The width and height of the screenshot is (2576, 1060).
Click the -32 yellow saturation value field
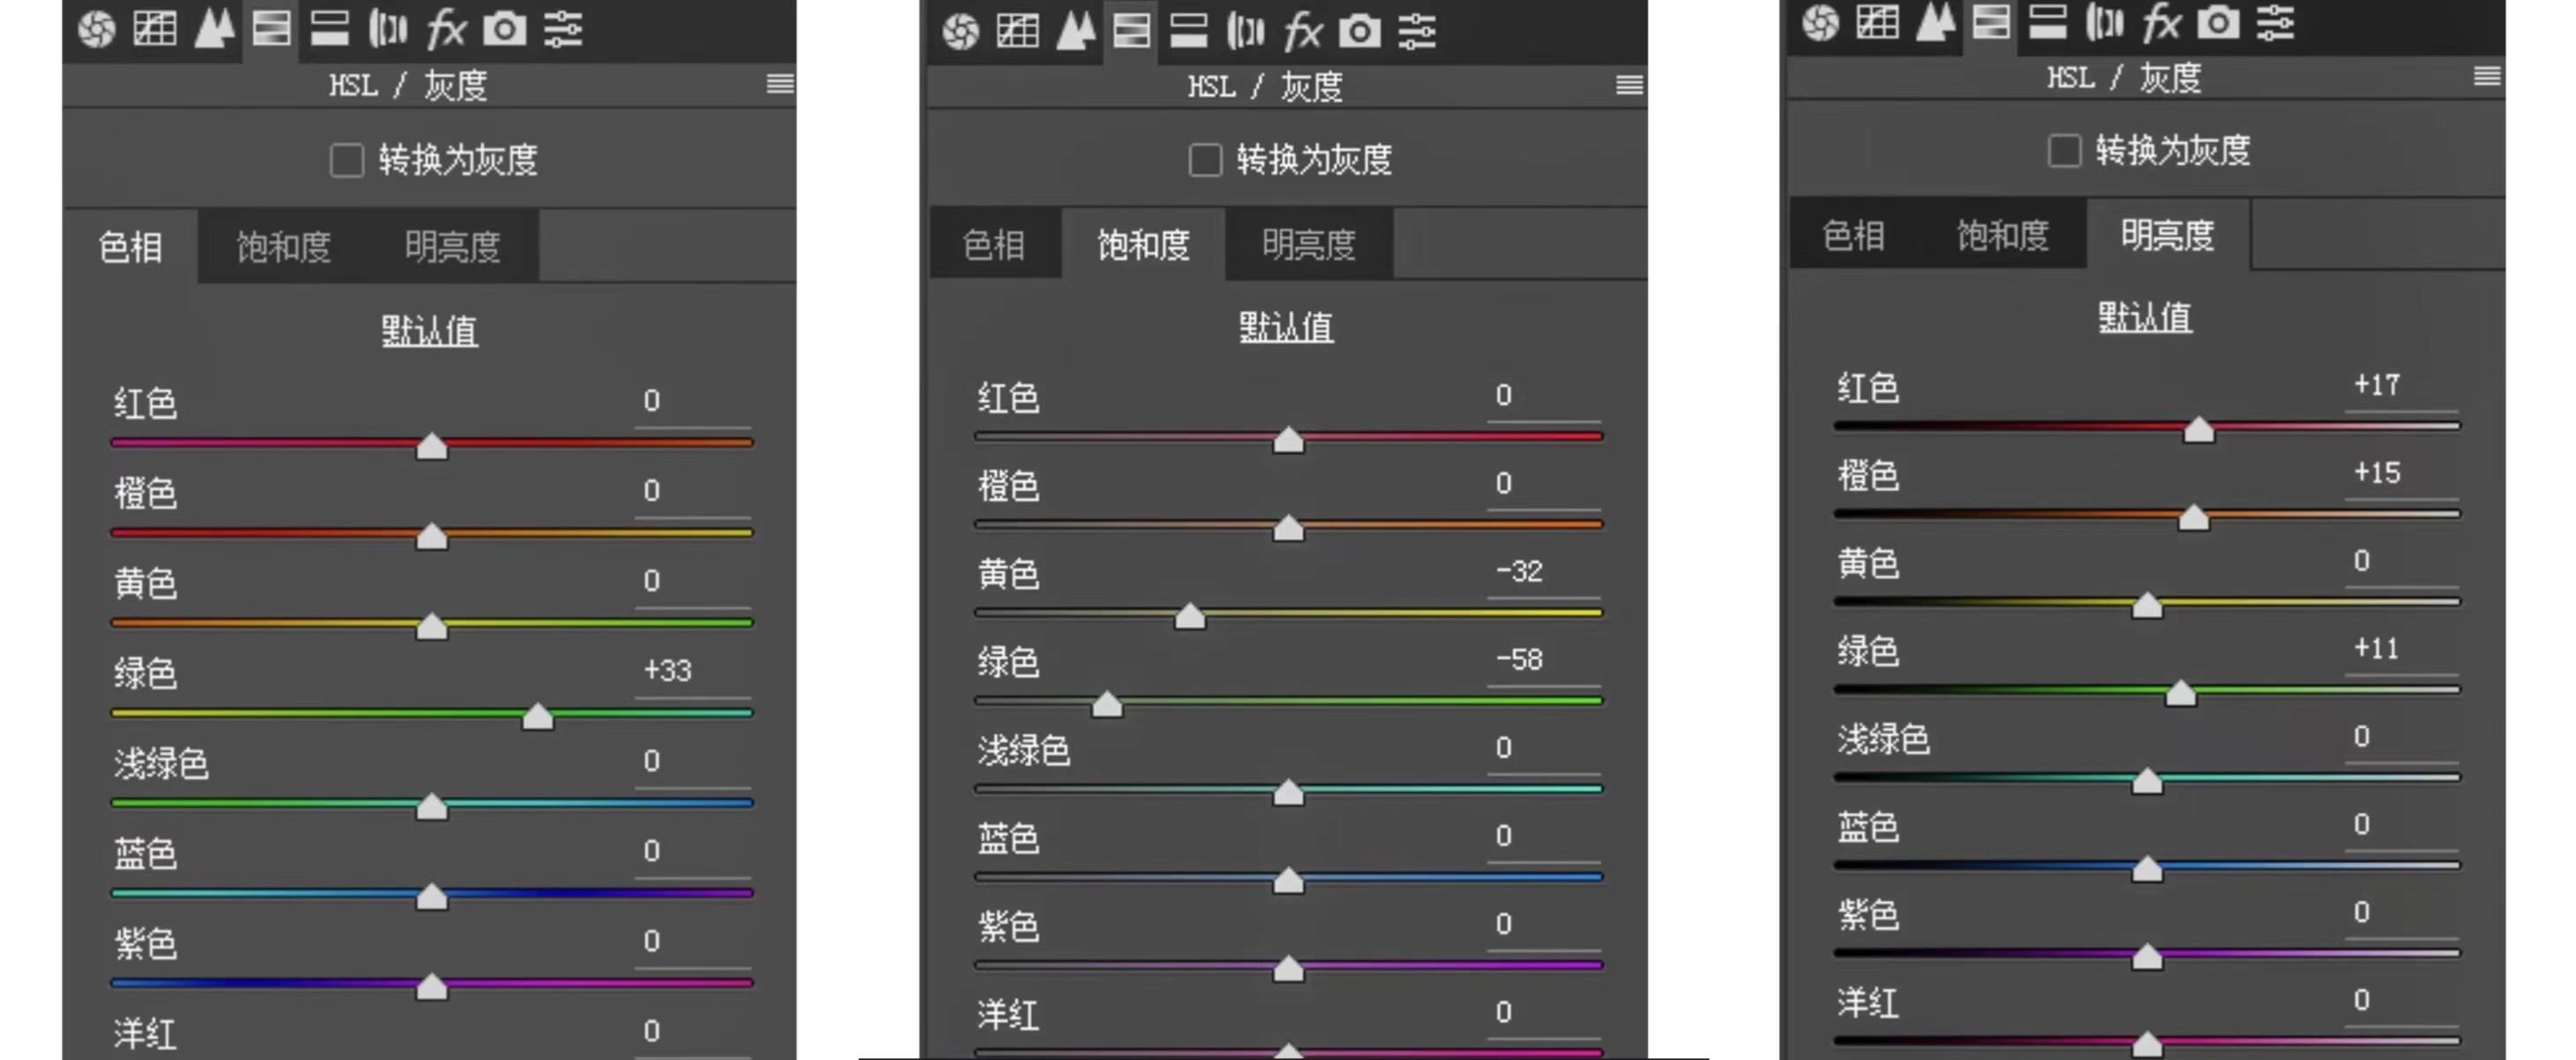click(x=1543, y=572)
